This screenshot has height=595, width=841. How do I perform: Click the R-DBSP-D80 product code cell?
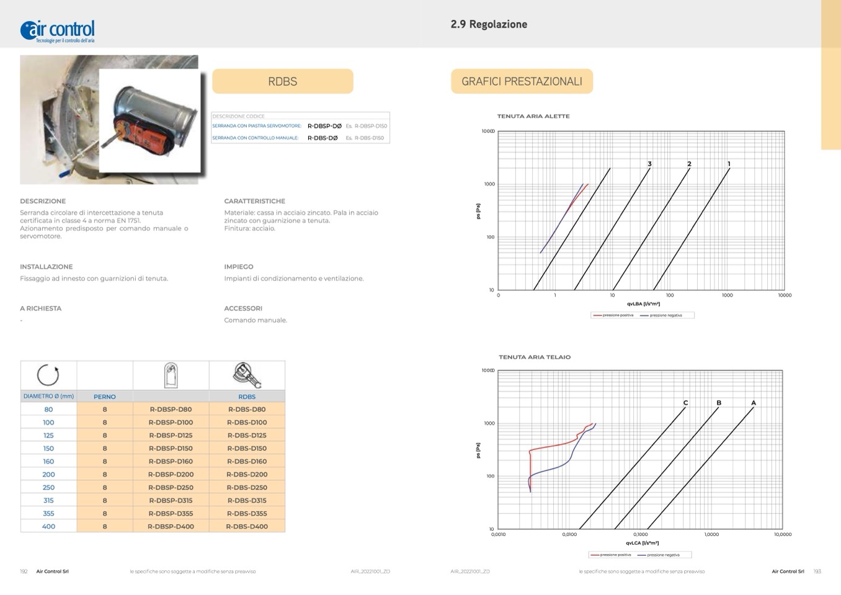171,409
